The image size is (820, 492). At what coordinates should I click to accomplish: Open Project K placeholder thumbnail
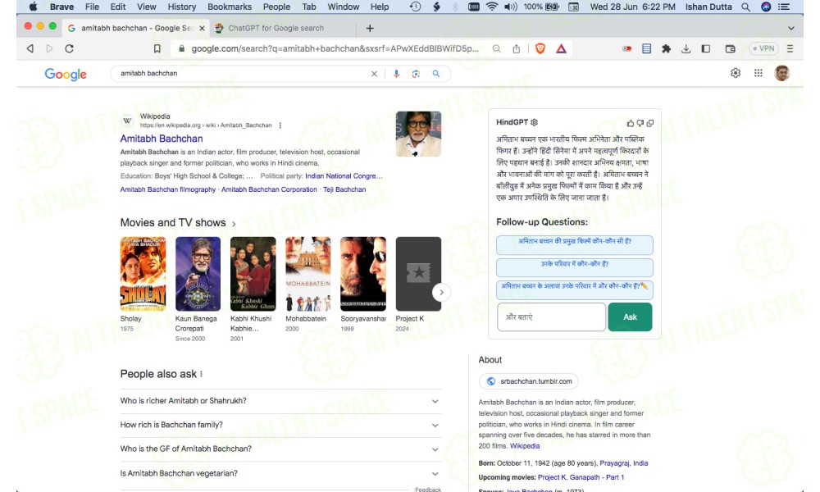418,274
